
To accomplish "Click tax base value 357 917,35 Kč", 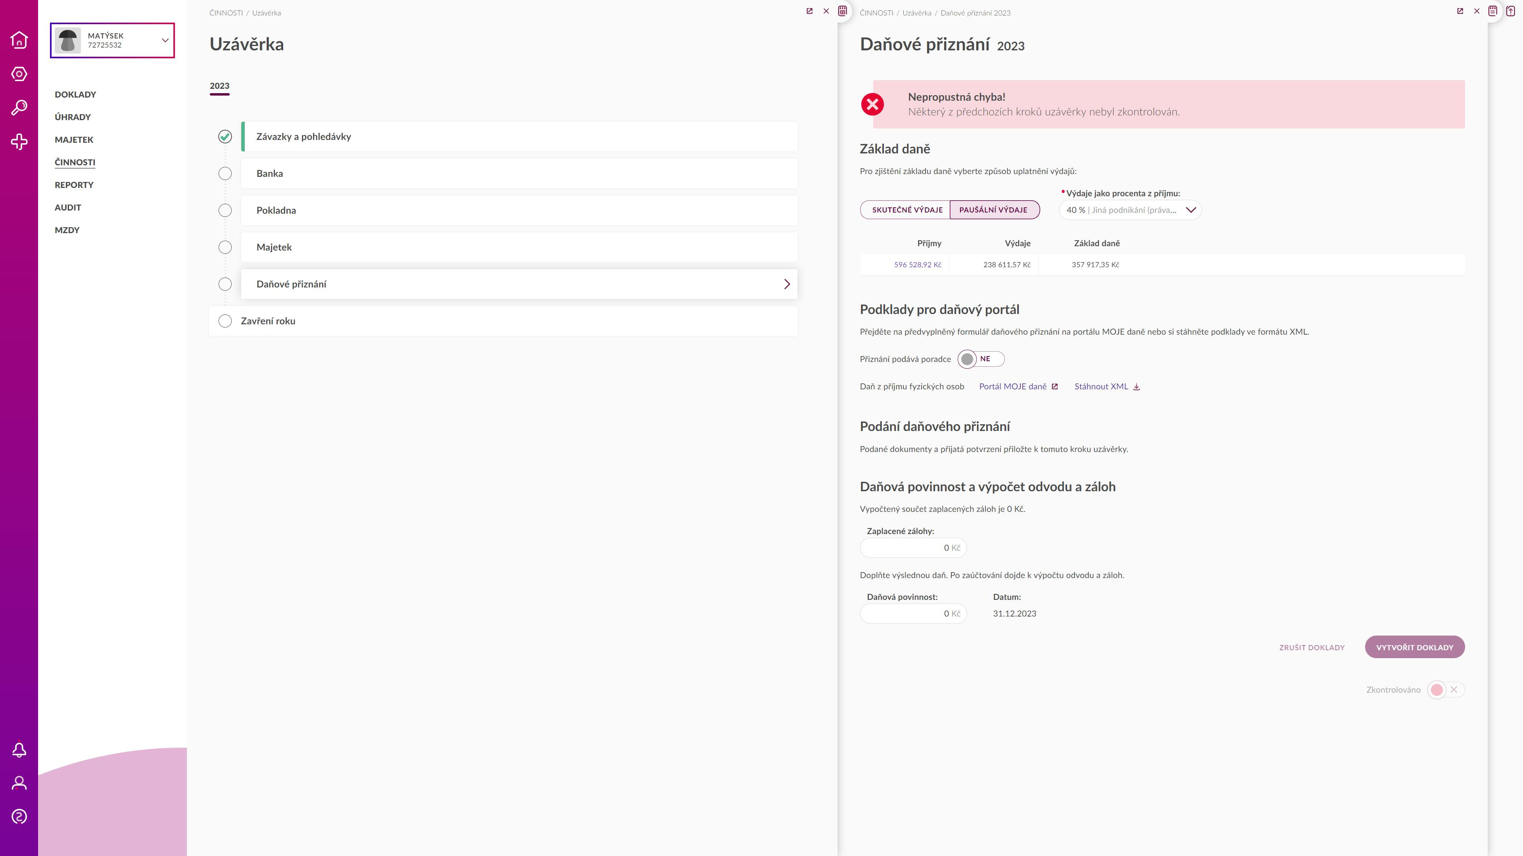I will tap(1096, 265).
